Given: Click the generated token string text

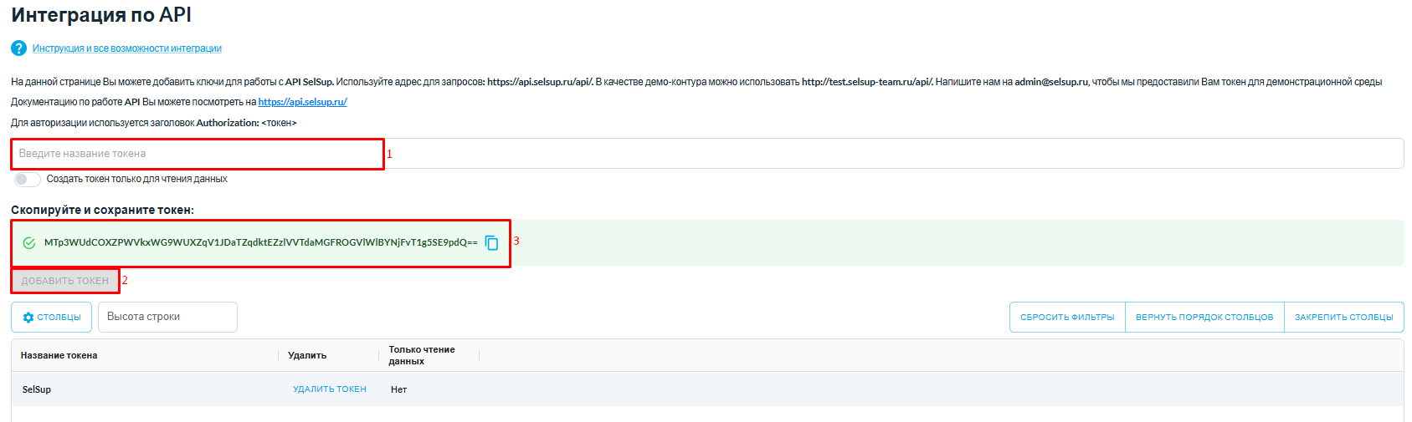Looking at the screenshot, I should (x=260, y=242).
